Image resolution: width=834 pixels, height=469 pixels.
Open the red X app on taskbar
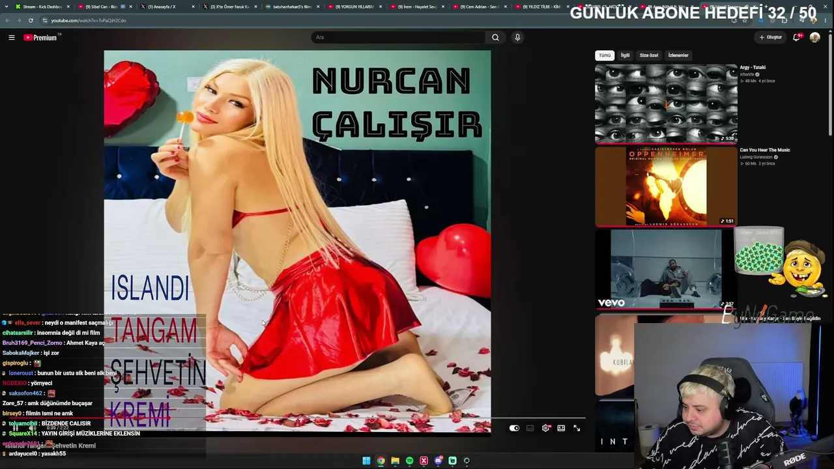(424, 461)
